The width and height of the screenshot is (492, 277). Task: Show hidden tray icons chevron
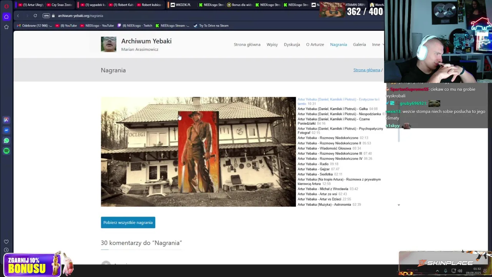437,271
